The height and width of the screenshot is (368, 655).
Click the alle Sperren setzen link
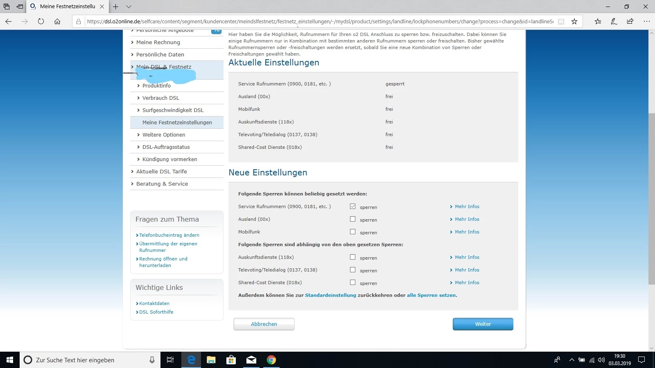click(x=431, y=295)
